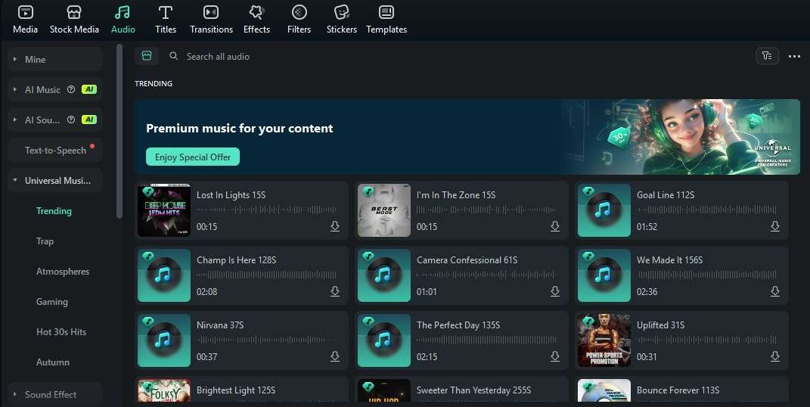Download We Made It 156S
This screenshot has width=810, height=407.
pos(775,291)
